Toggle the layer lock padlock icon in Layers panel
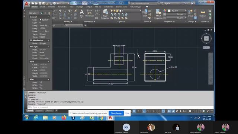Screen dimensions: 238x134 pos(118,11)
